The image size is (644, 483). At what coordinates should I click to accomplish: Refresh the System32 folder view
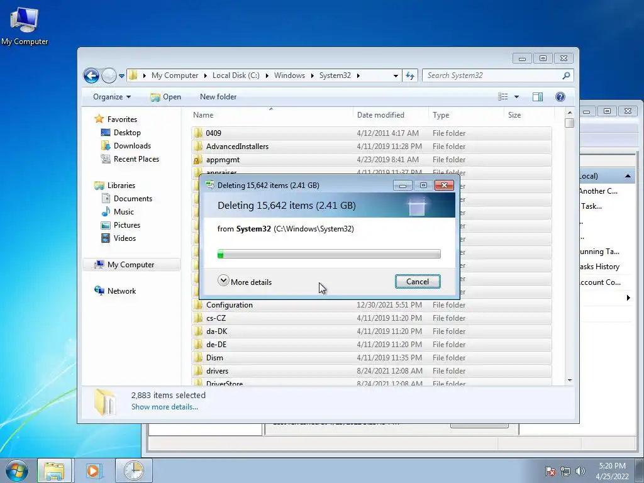[x=410, y=75]
